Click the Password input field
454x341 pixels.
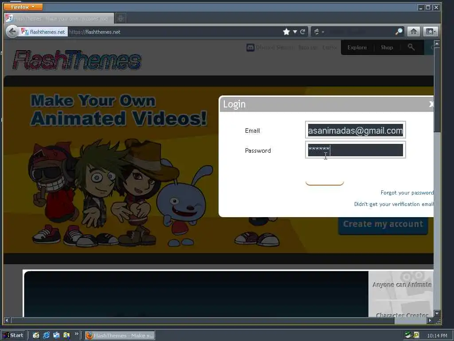coord(355,150)
